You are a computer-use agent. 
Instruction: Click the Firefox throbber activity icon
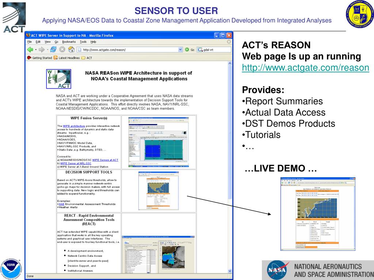[x=229, y=42]
